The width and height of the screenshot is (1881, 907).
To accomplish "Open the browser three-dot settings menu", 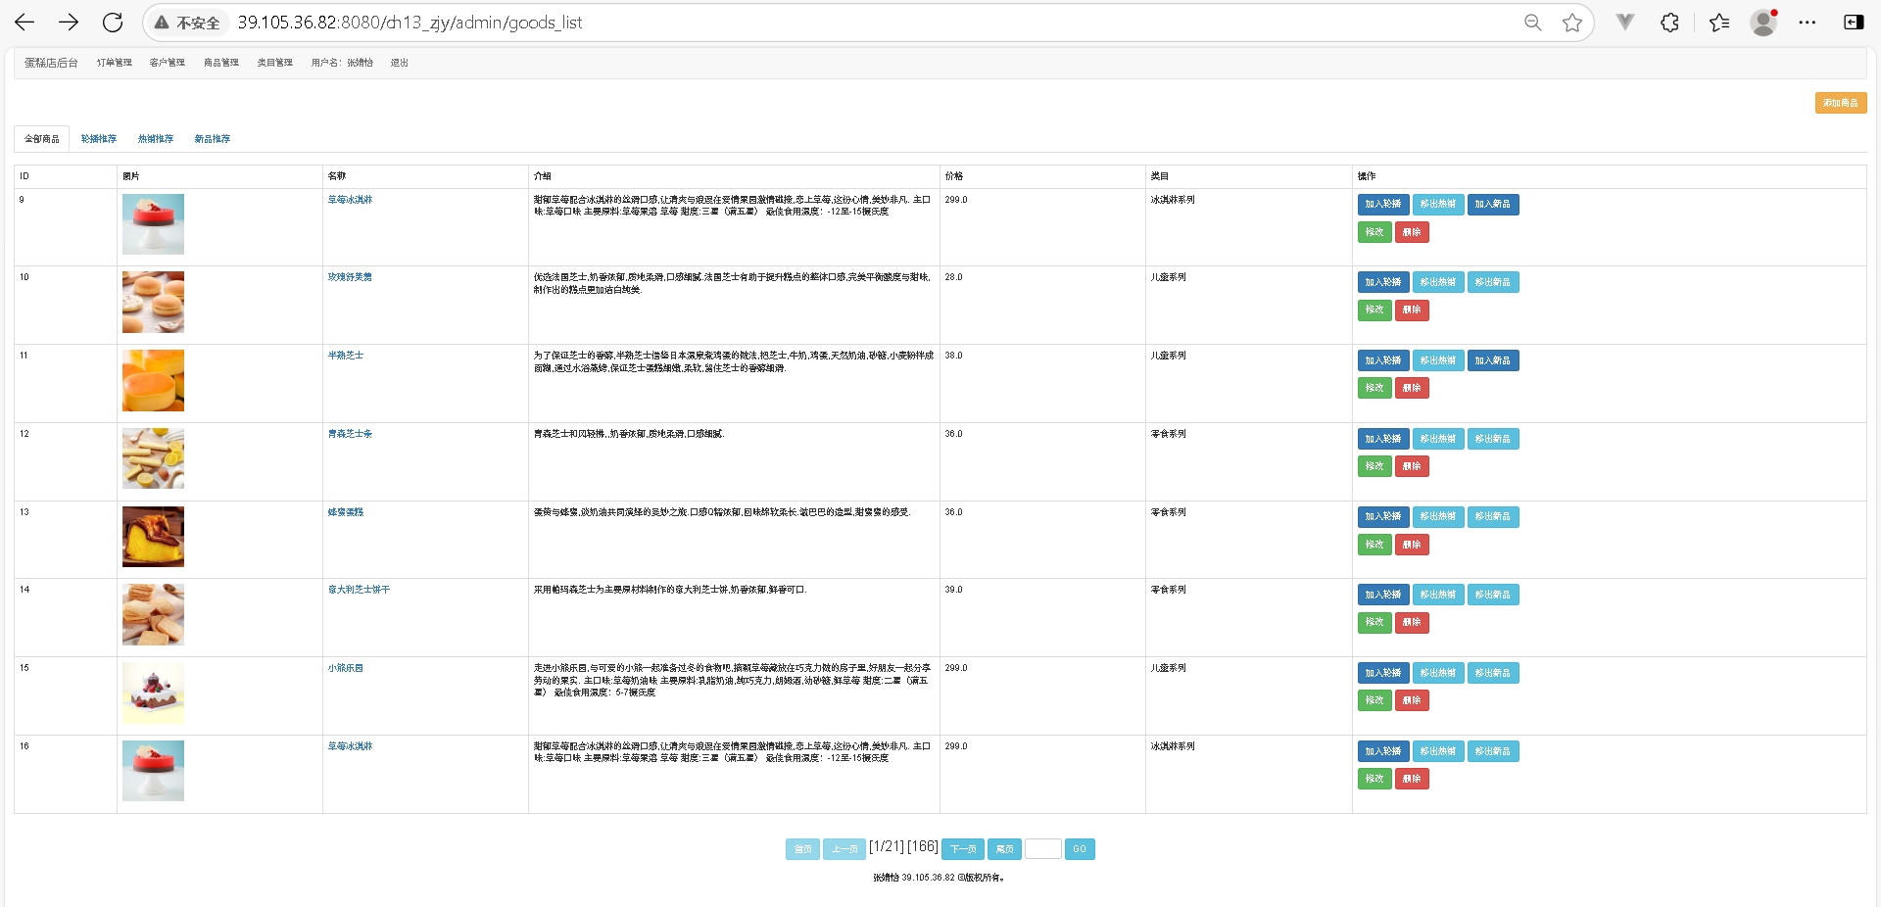I will point(1808,23).
